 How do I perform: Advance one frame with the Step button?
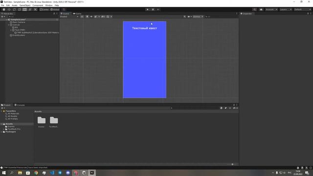[158, 9]
